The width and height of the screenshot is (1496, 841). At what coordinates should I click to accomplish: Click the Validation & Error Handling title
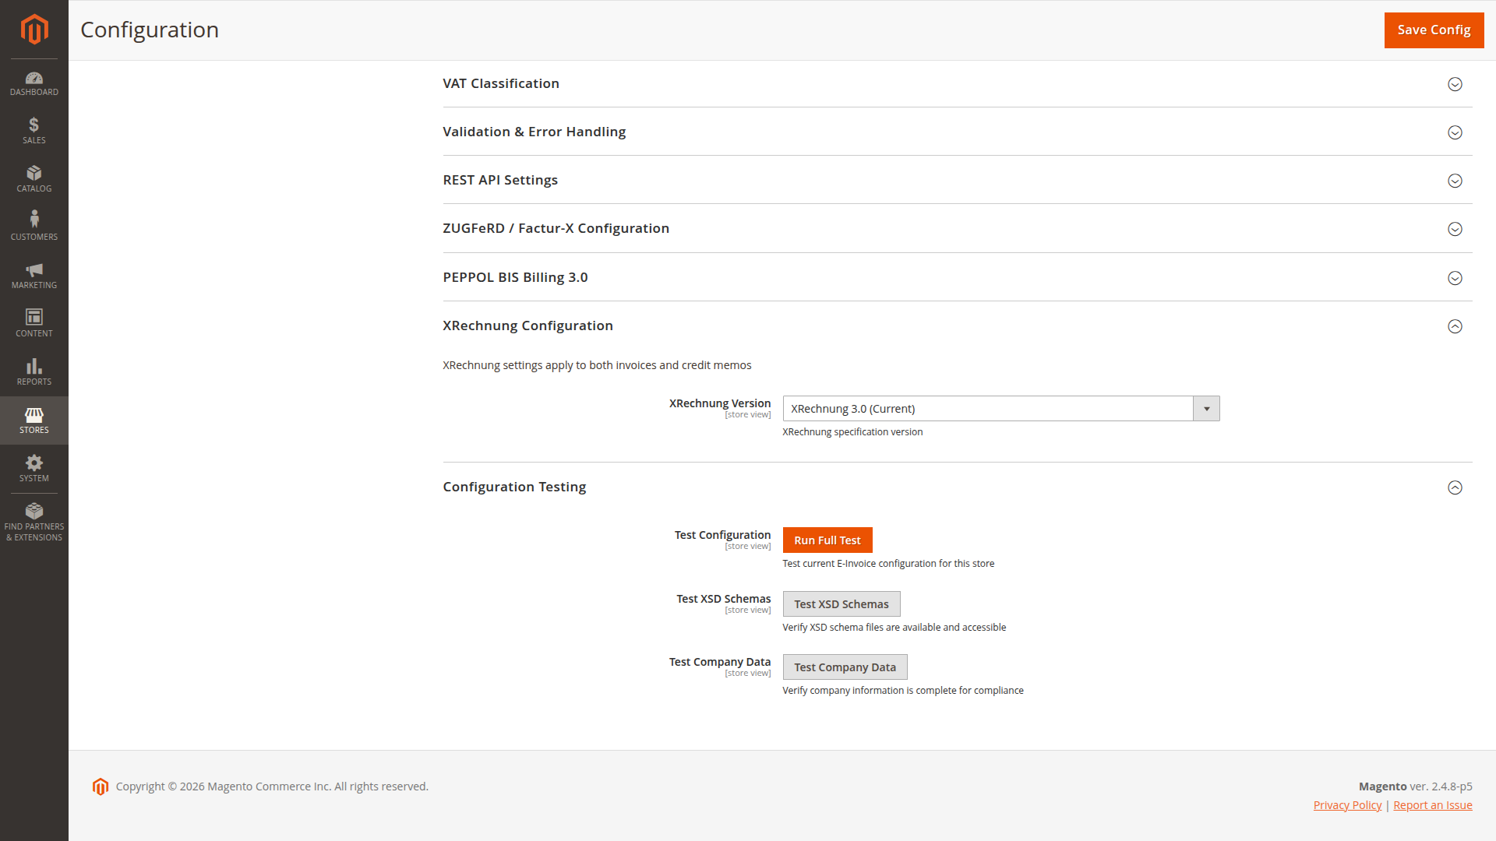pyautogui.click(x=535, y=132)
